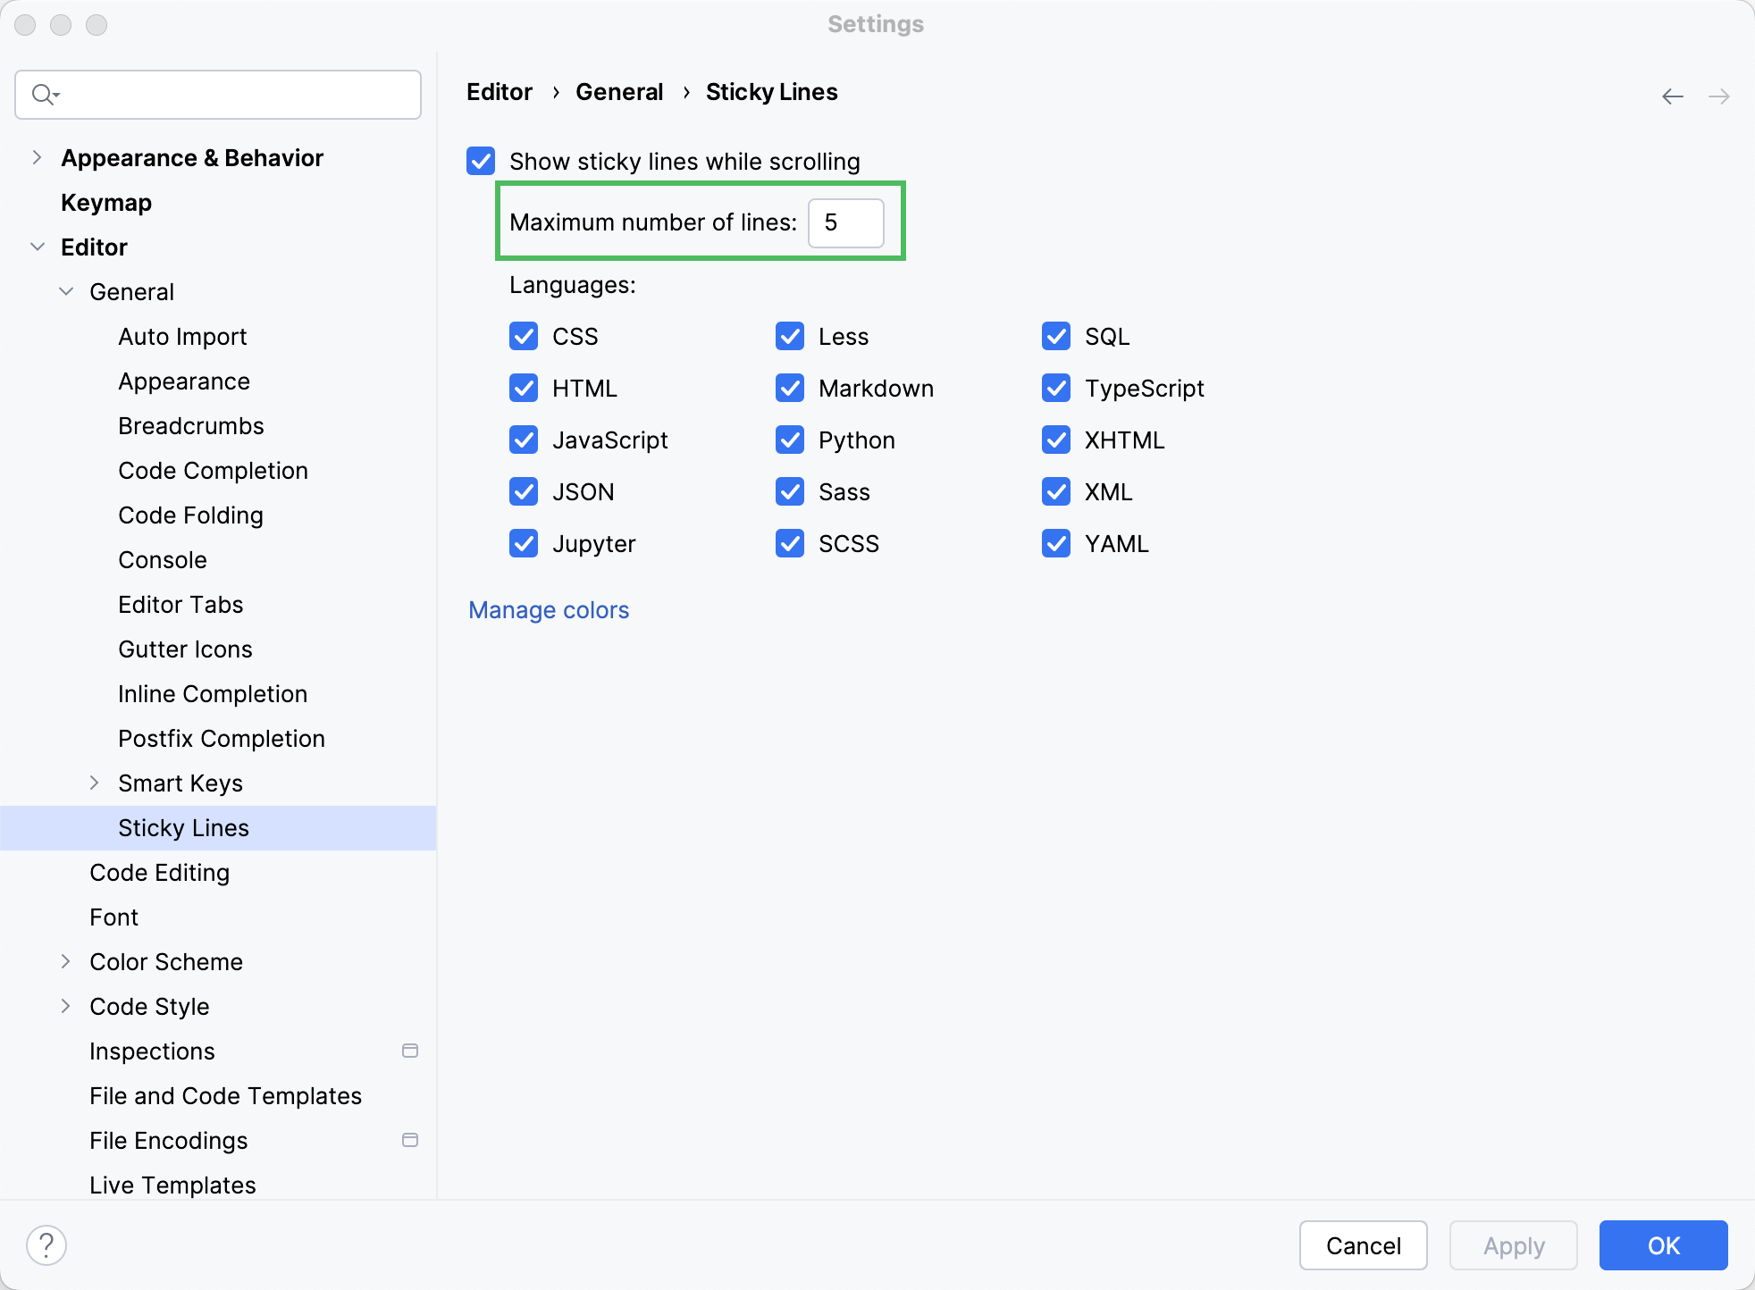Viewport: 1755px width, 1290px height.
Task: Open the Manage colors link
Action: [548, 610]
